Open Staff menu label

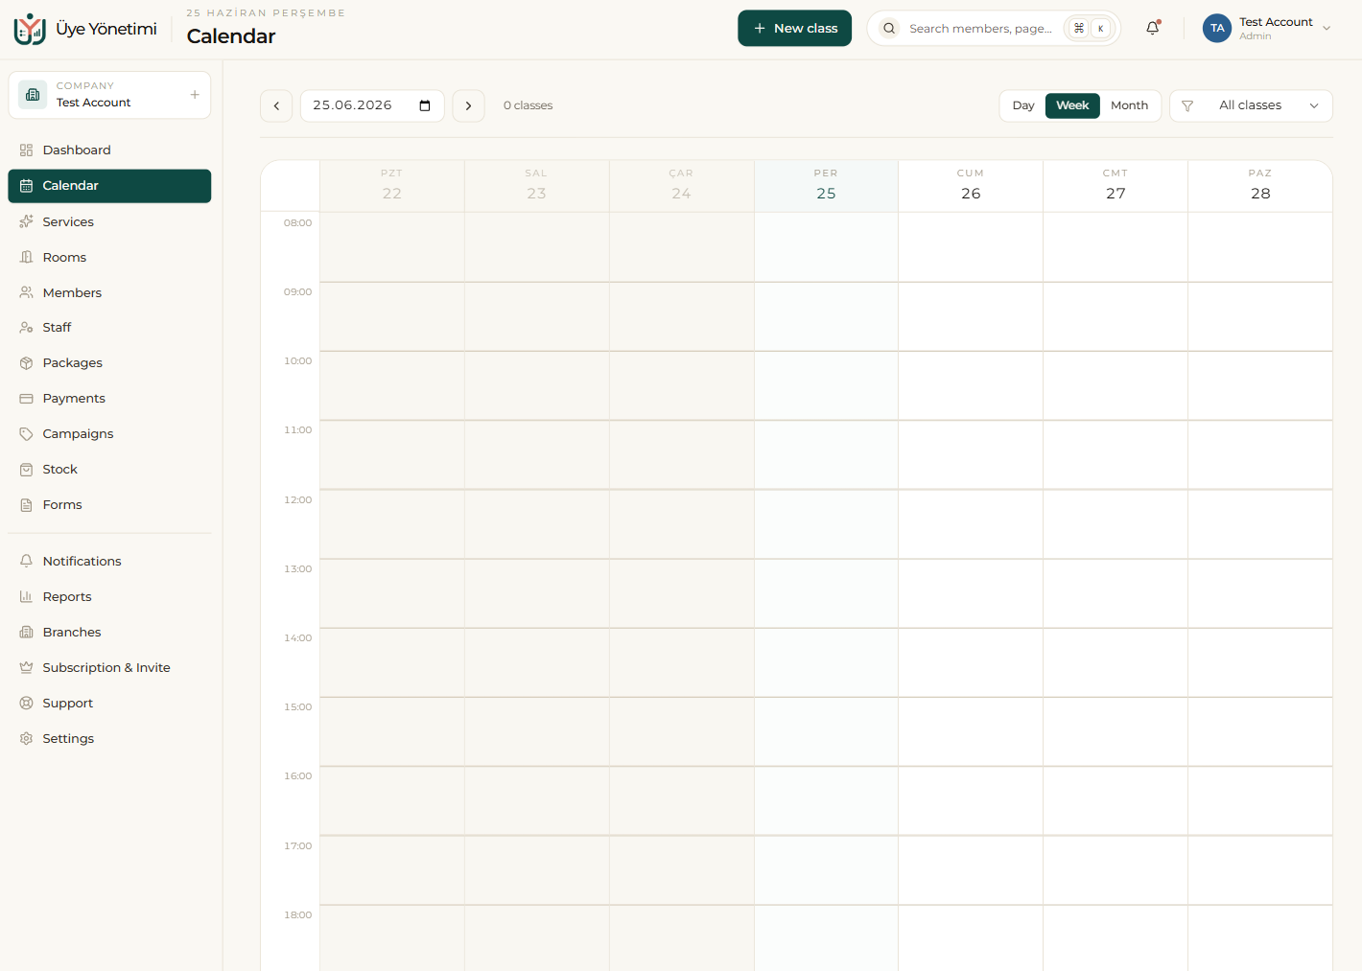point(57,328)
